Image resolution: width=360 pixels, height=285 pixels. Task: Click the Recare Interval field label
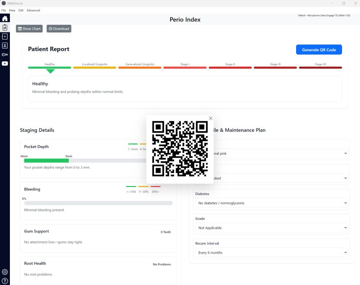(x=207, y=243)
